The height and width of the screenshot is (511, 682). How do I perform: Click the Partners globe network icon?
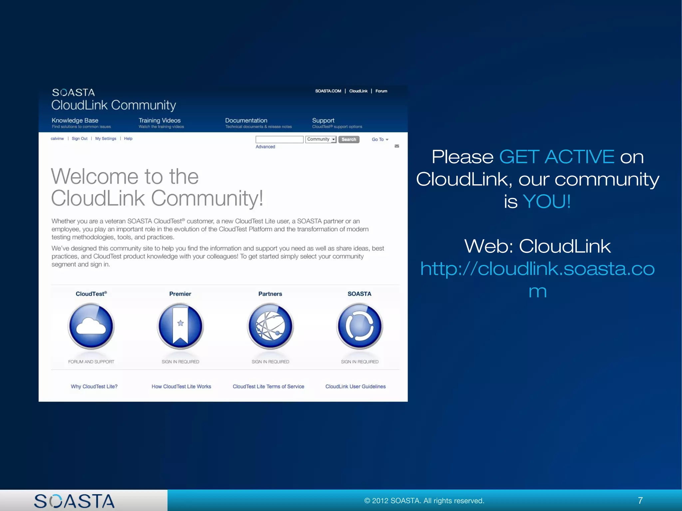(270, 326)
